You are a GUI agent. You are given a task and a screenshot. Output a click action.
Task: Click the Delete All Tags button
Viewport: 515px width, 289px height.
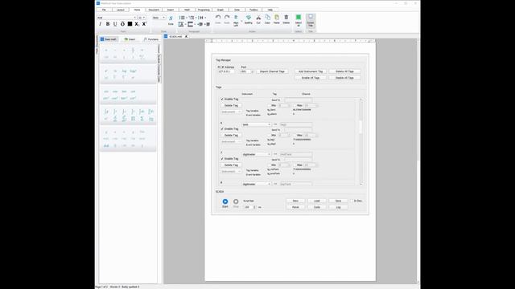344,71
